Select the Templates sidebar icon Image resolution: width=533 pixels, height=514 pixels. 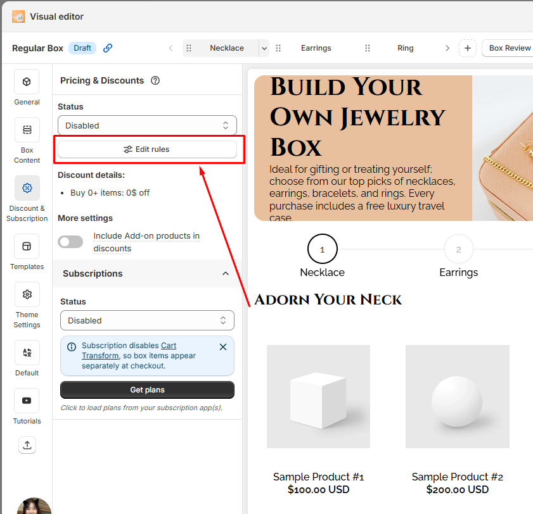click(x=27, y=246)
